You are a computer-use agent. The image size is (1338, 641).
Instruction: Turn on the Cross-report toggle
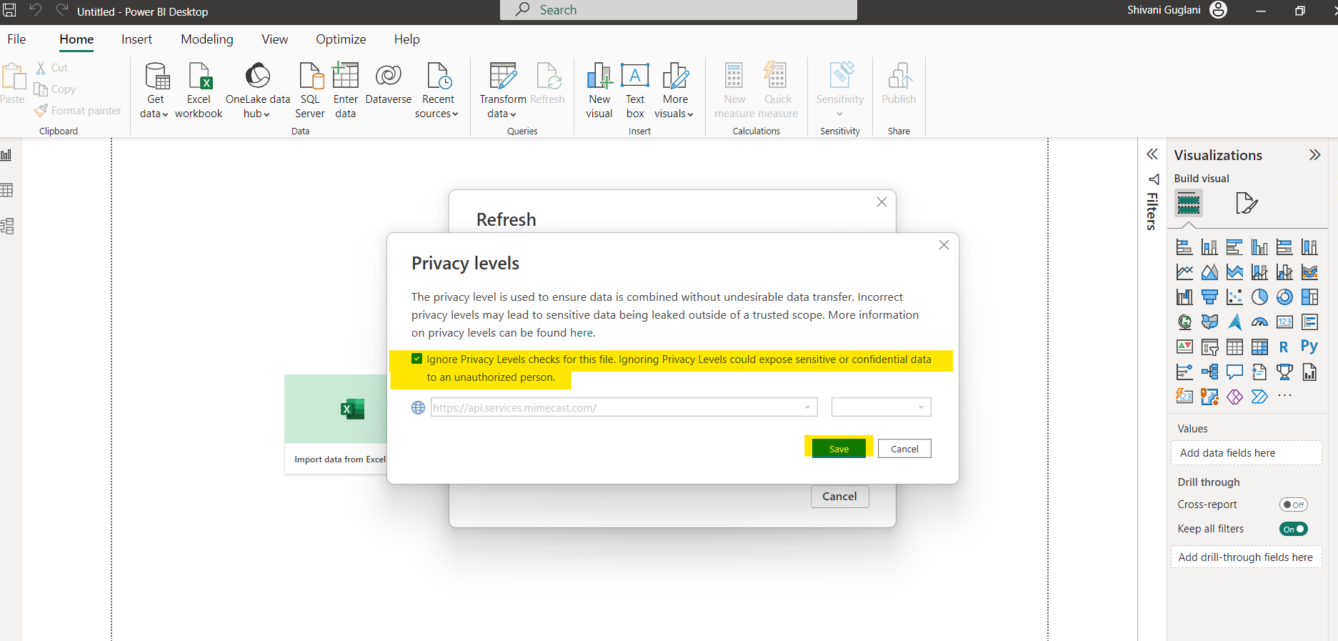pos(1293,505)
